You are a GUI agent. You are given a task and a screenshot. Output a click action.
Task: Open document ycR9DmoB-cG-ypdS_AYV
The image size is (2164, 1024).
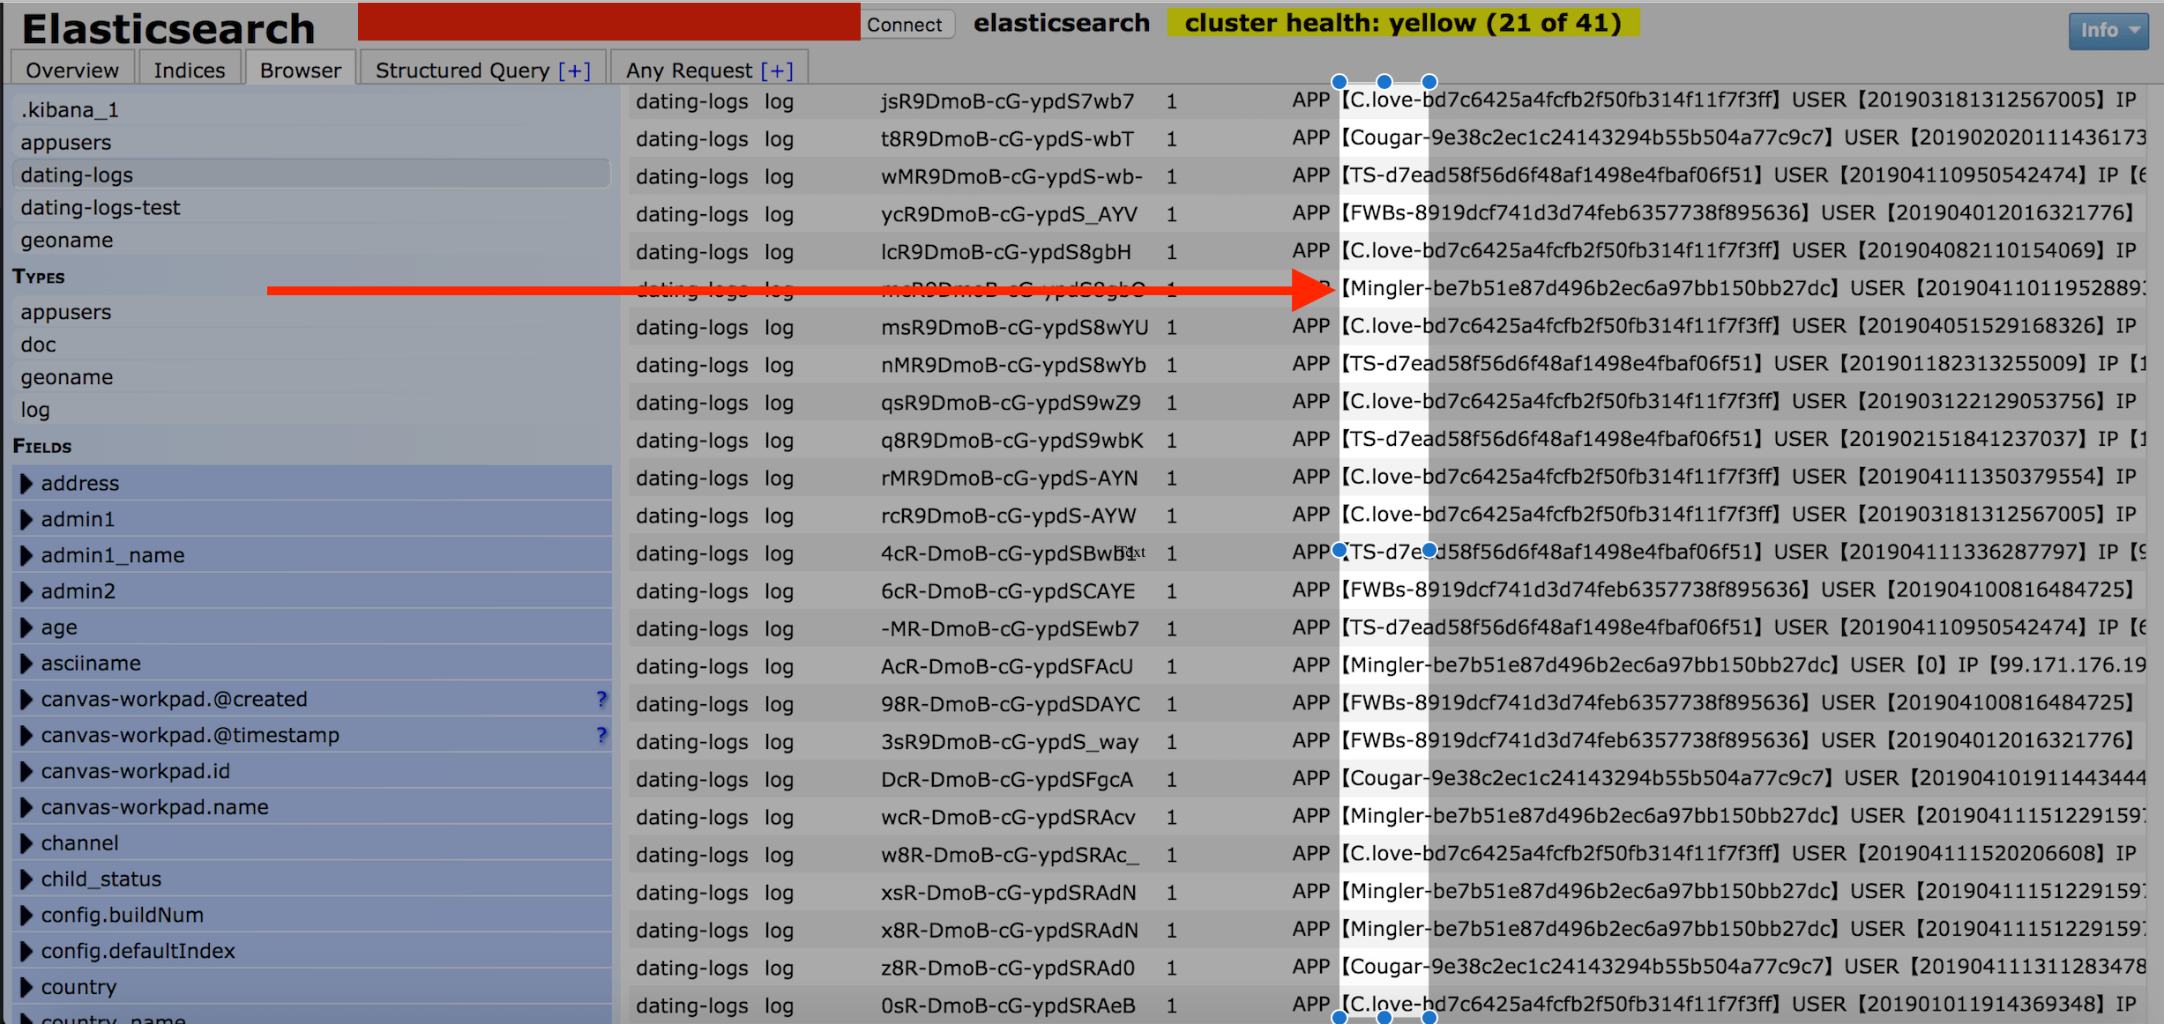[1009, 214]
